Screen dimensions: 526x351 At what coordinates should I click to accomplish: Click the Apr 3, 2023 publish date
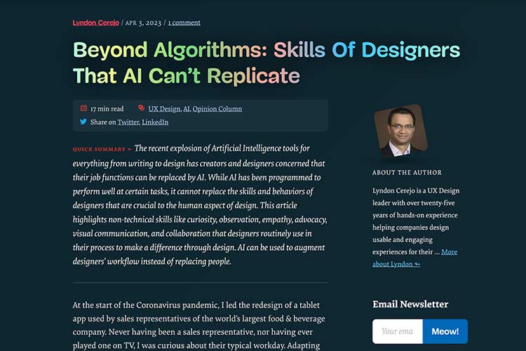coord(143,22)
